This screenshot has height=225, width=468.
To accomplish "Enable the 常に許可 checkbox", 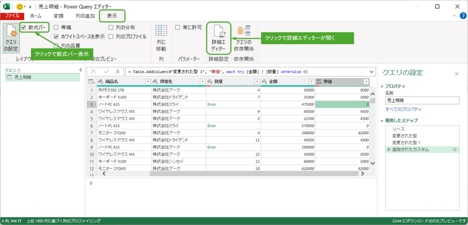I will 178,28.
